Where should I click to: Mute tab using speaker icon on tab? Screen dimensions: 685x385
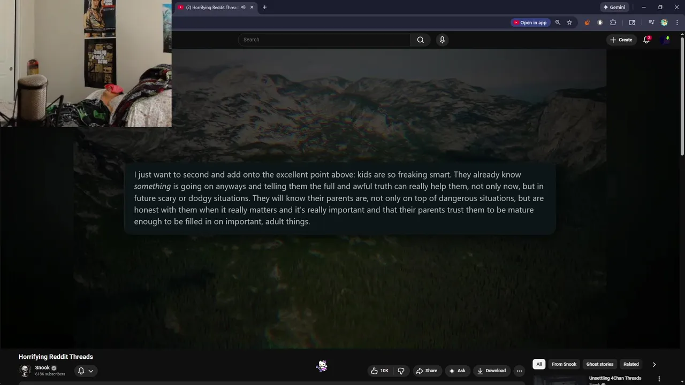click(x=243, y=7)
